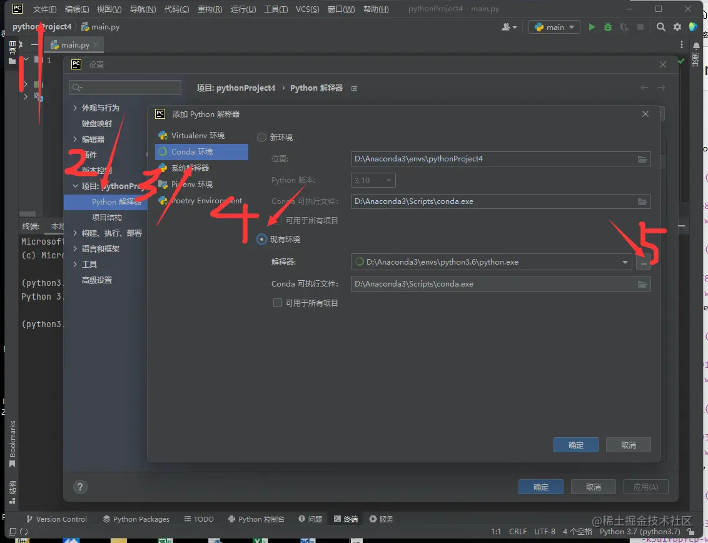Open Project Structure settings page
Screen dimensions: 708x543
pyautogui.click(x=106, y=217)
